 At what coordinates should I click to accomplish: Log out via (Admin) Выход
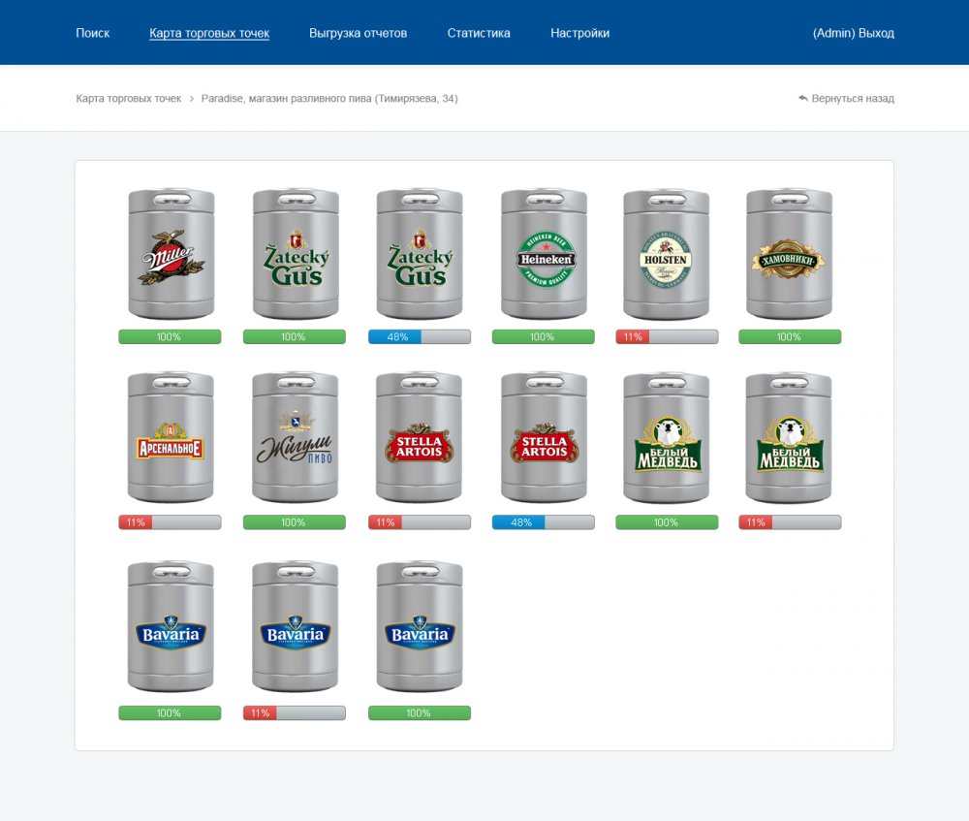click(x=854, y=33)
